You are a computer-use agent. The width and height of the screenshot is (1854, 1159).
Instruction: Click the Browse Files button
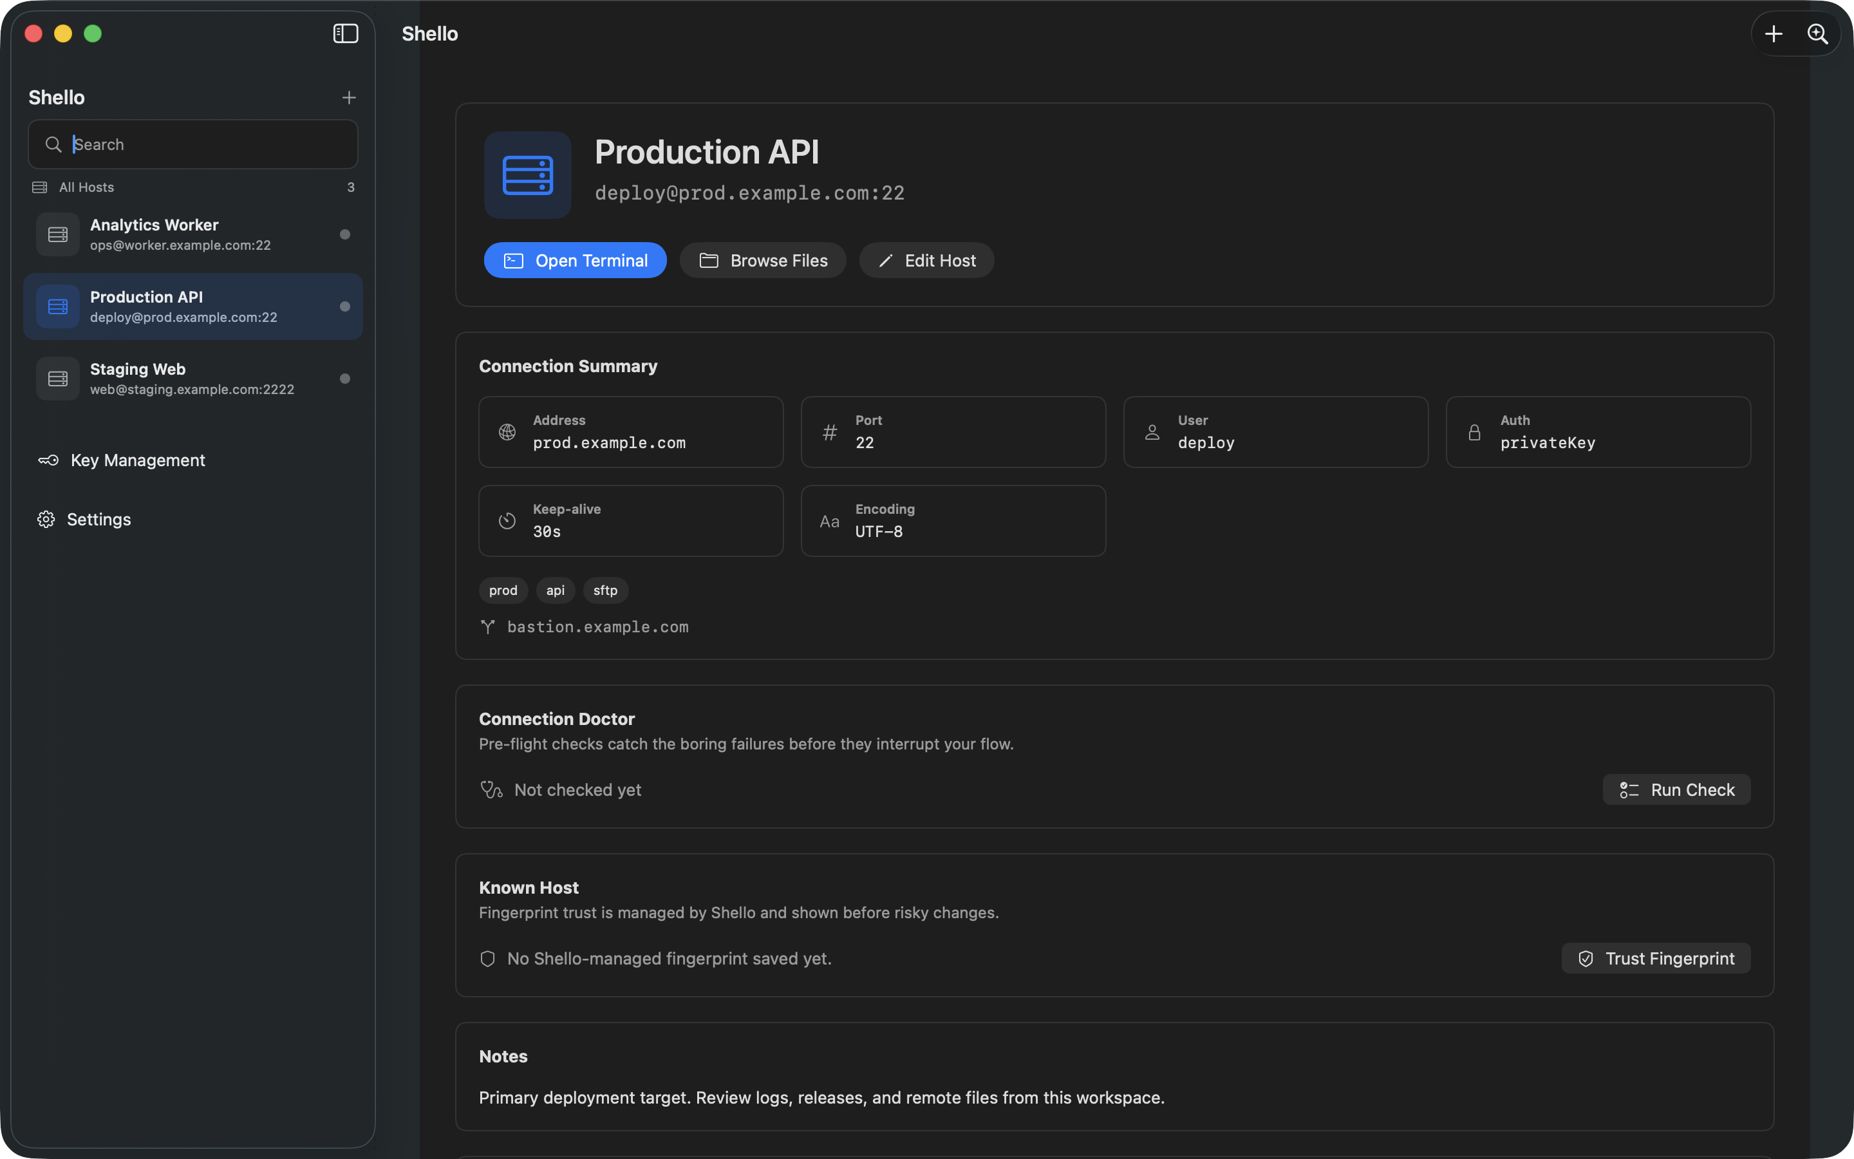(x=763, y=261)
